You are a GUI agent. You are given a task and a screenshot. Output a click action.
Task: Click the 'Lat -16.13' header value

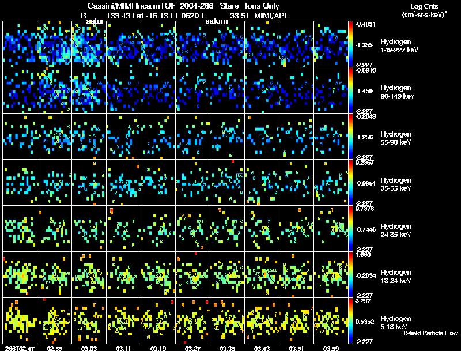coord(149,16)
